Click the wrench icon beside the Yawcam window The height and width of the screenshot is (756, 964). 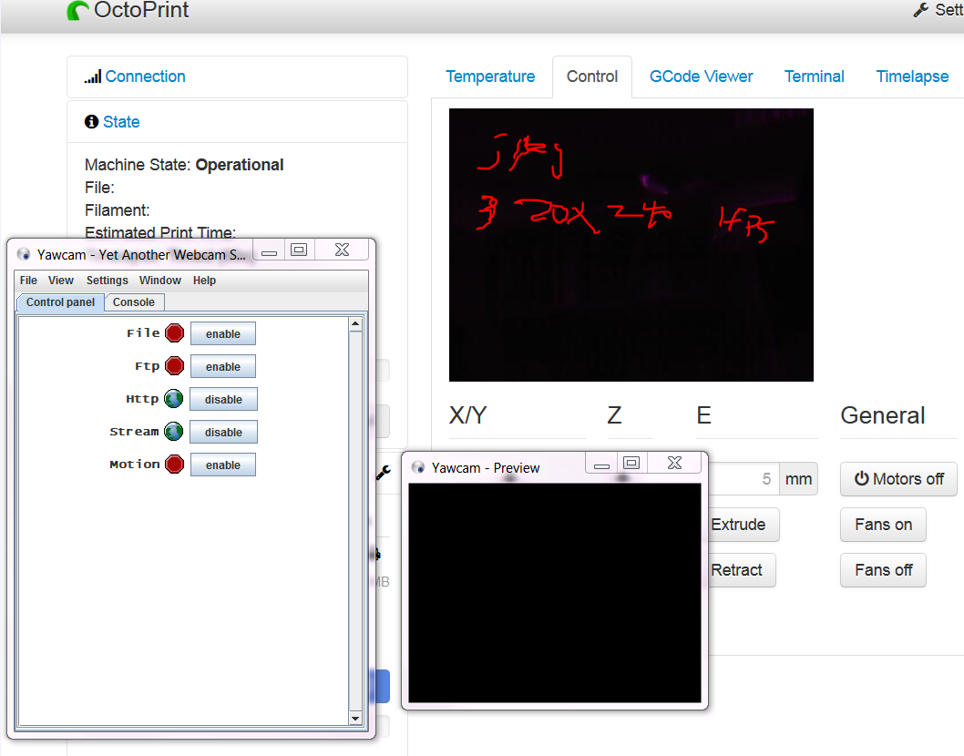[383, 472]
